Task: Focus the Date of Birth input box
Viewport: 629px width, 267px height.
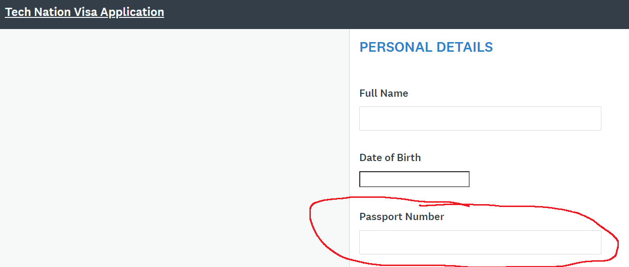Action: [414, 179]
